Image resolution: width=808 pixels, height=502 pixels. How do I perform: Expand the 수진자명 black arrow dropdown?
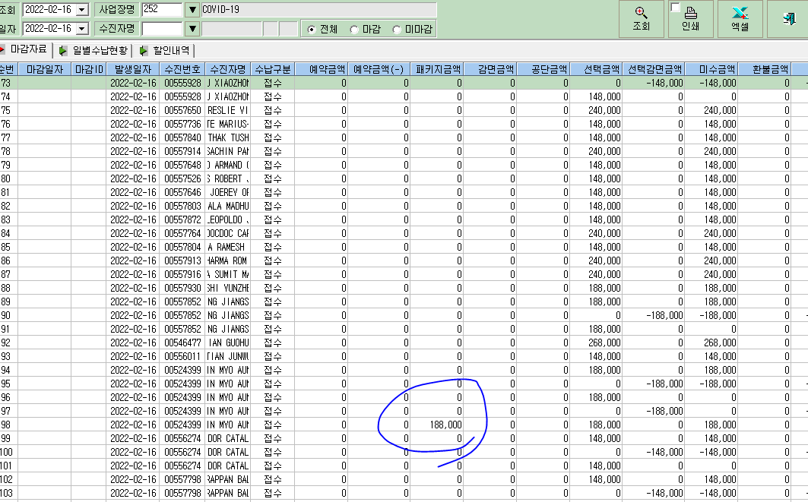tap(192, 29)
